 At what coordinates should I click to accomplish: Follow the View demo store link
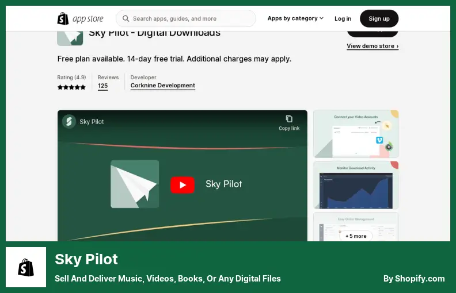(373, 46)
